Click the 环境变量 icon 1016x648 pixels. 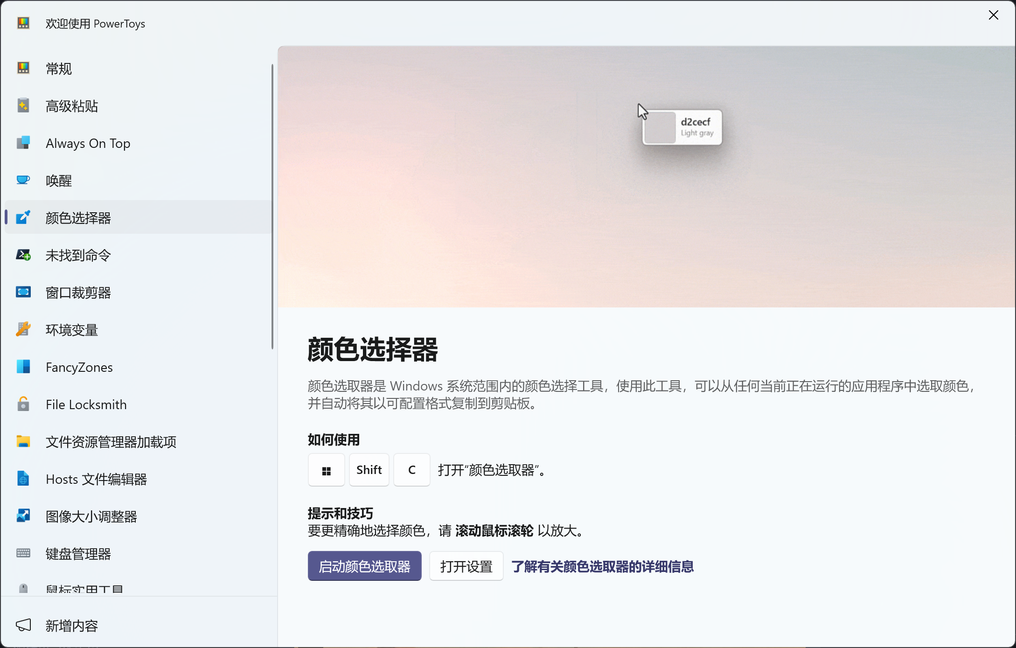click(23, 329)
